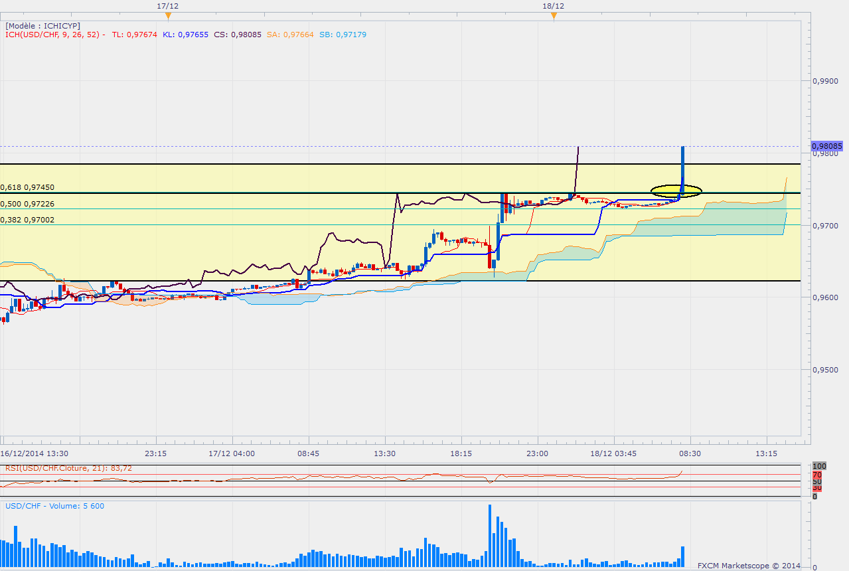Select the 0.618 Fibonacci level label

pyautogui.click(x=27, y=187)
